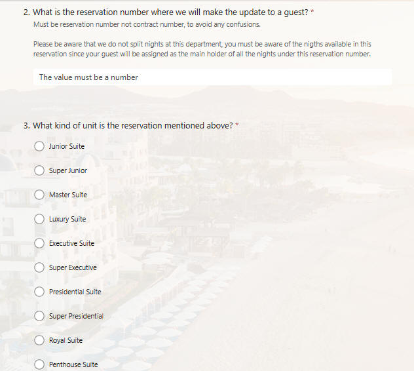
Task: Pick the Luxury Suite radio button
Action: pyautogui.click(x=39, y=219)
